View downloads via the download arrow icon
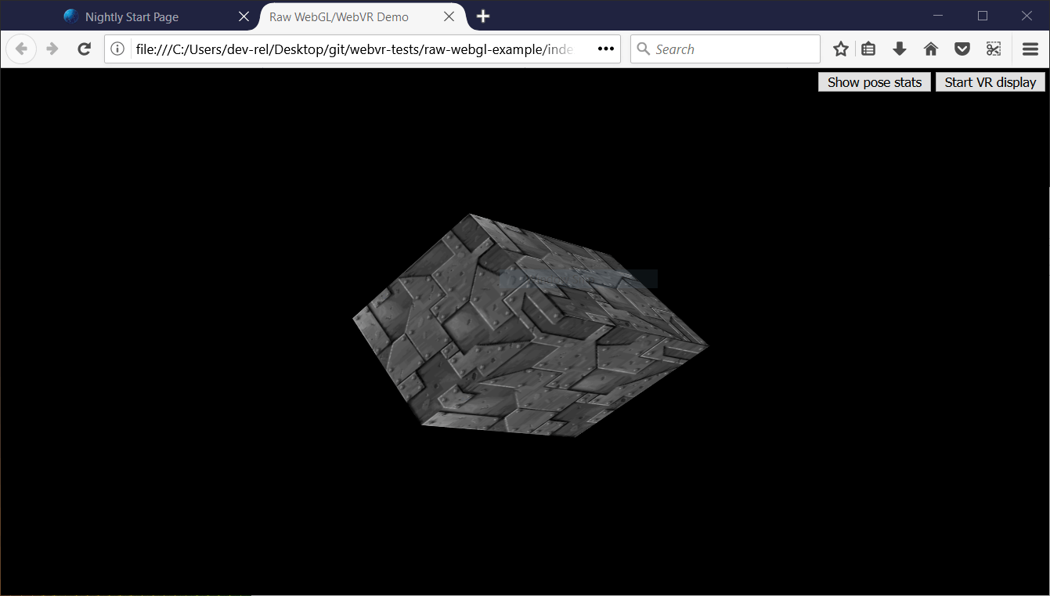This screenshot has height=596, width=1050. coord(899,49)
